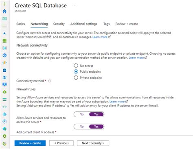Select the Public endpoint radio button
Image resolution: width=193 pixels, height=149 pixels.
coord(76,71)
